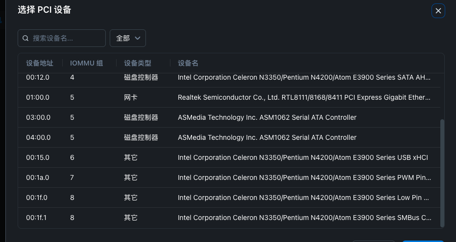
Task: Focus the 搜索设备名 search field
Action: (66, 38)
